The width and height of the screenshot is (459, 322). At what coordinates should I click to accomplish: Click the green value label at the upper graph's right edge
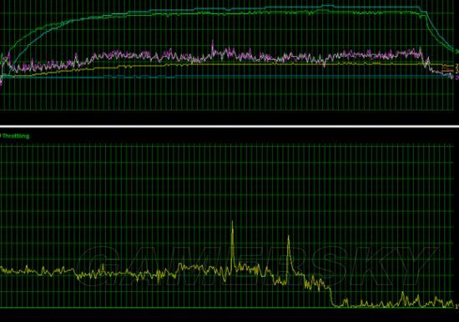(457, 51)
